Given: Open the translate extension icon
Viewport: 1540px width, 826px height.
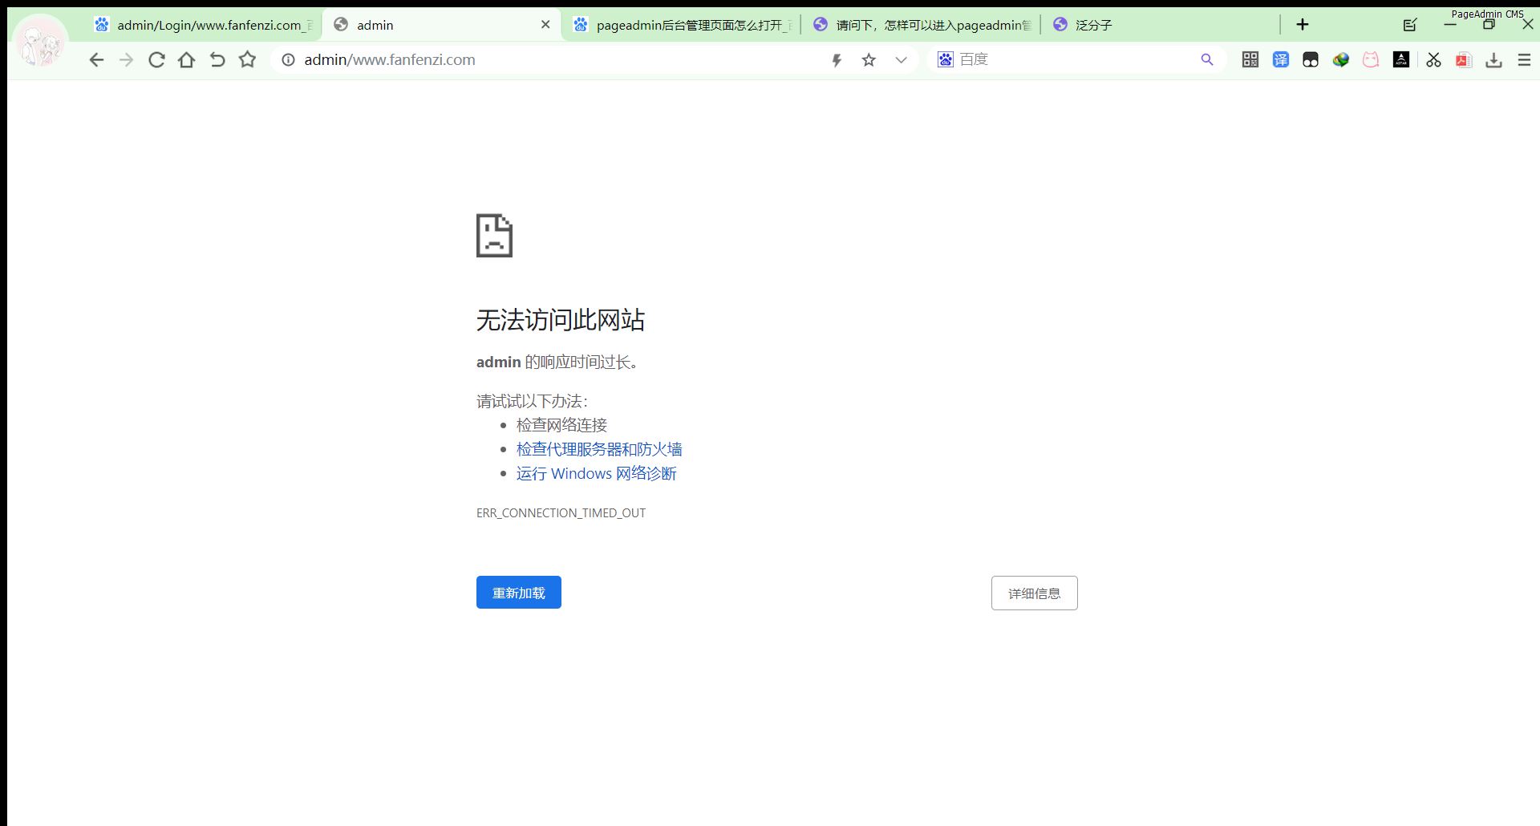Looking at the screenshot, I should (x=1280, y=60).
